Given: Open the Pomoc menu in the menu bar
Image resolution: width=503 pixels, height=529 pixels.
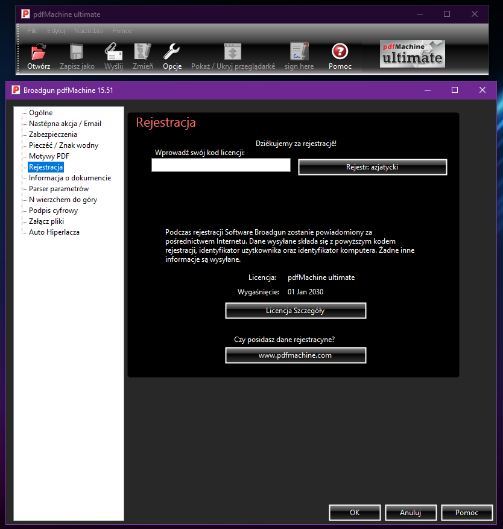Looking at the screenshot, I should click(122, 31).
